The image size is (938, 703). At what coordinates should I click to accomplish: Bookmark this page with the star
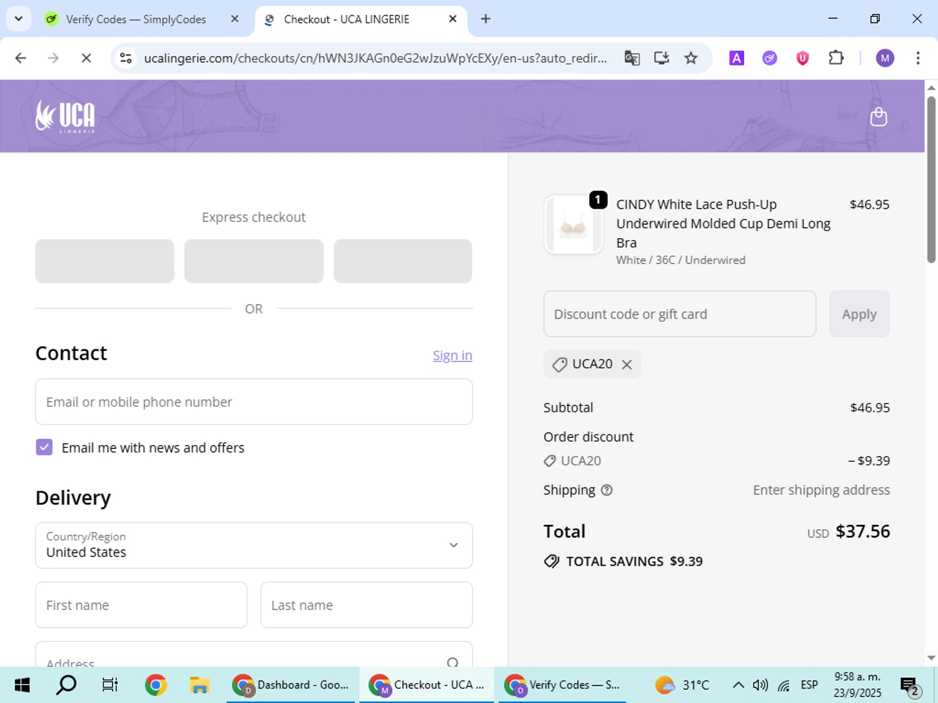click(691, 58)
